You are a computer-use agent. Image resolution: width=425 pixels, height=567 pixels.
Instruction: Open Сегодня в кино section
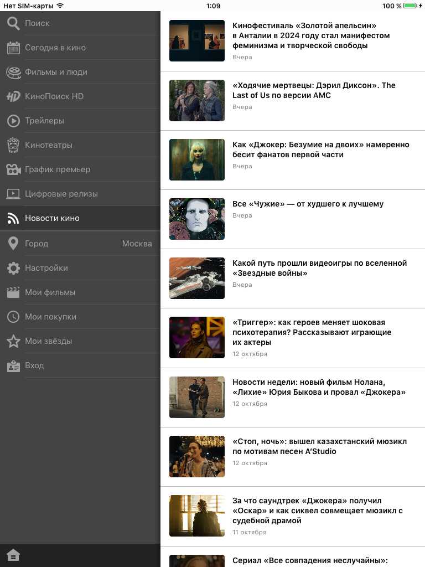pos(80,48)
